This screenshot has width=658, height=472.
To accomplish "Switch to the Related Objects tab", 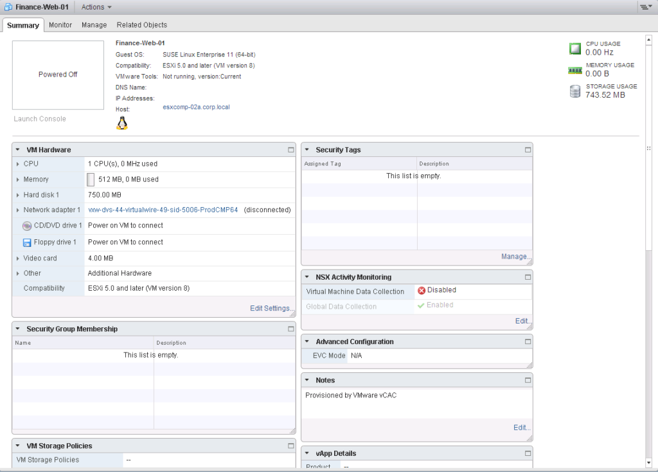I will click(142, 25).
